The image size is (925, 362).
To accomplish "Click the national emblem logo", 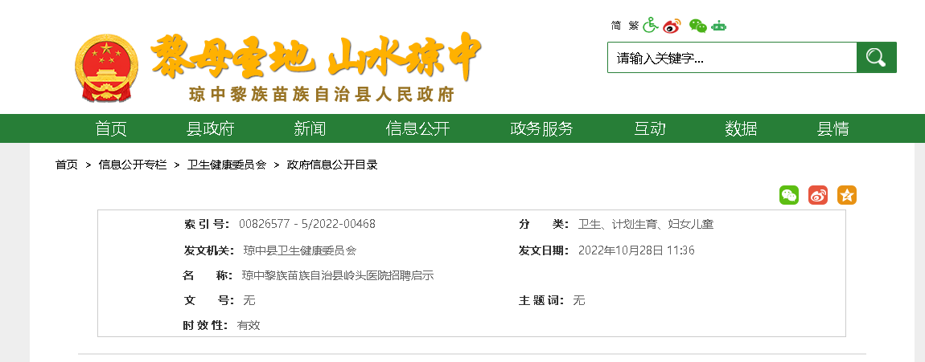I will pyautogui.click(x=106, y=67).
